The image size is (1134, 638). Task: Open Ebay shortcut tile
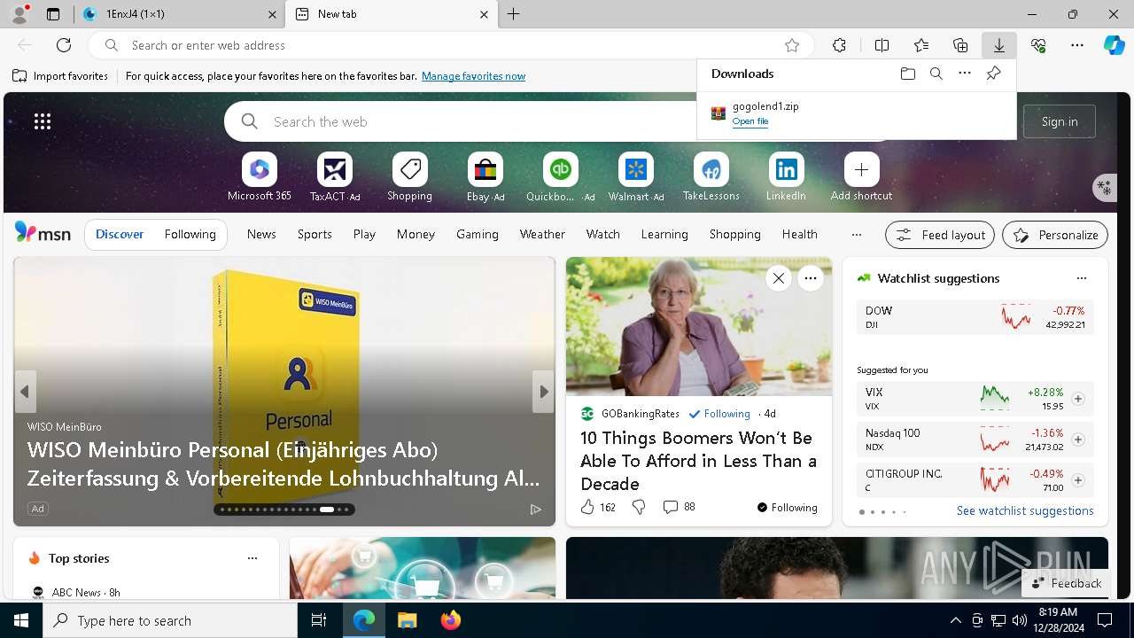coord(485,176)
